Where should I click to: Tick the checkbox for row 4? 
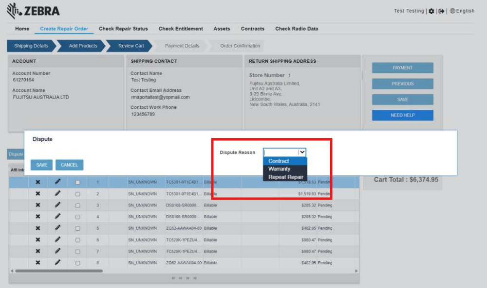click(x=77, y=217)
